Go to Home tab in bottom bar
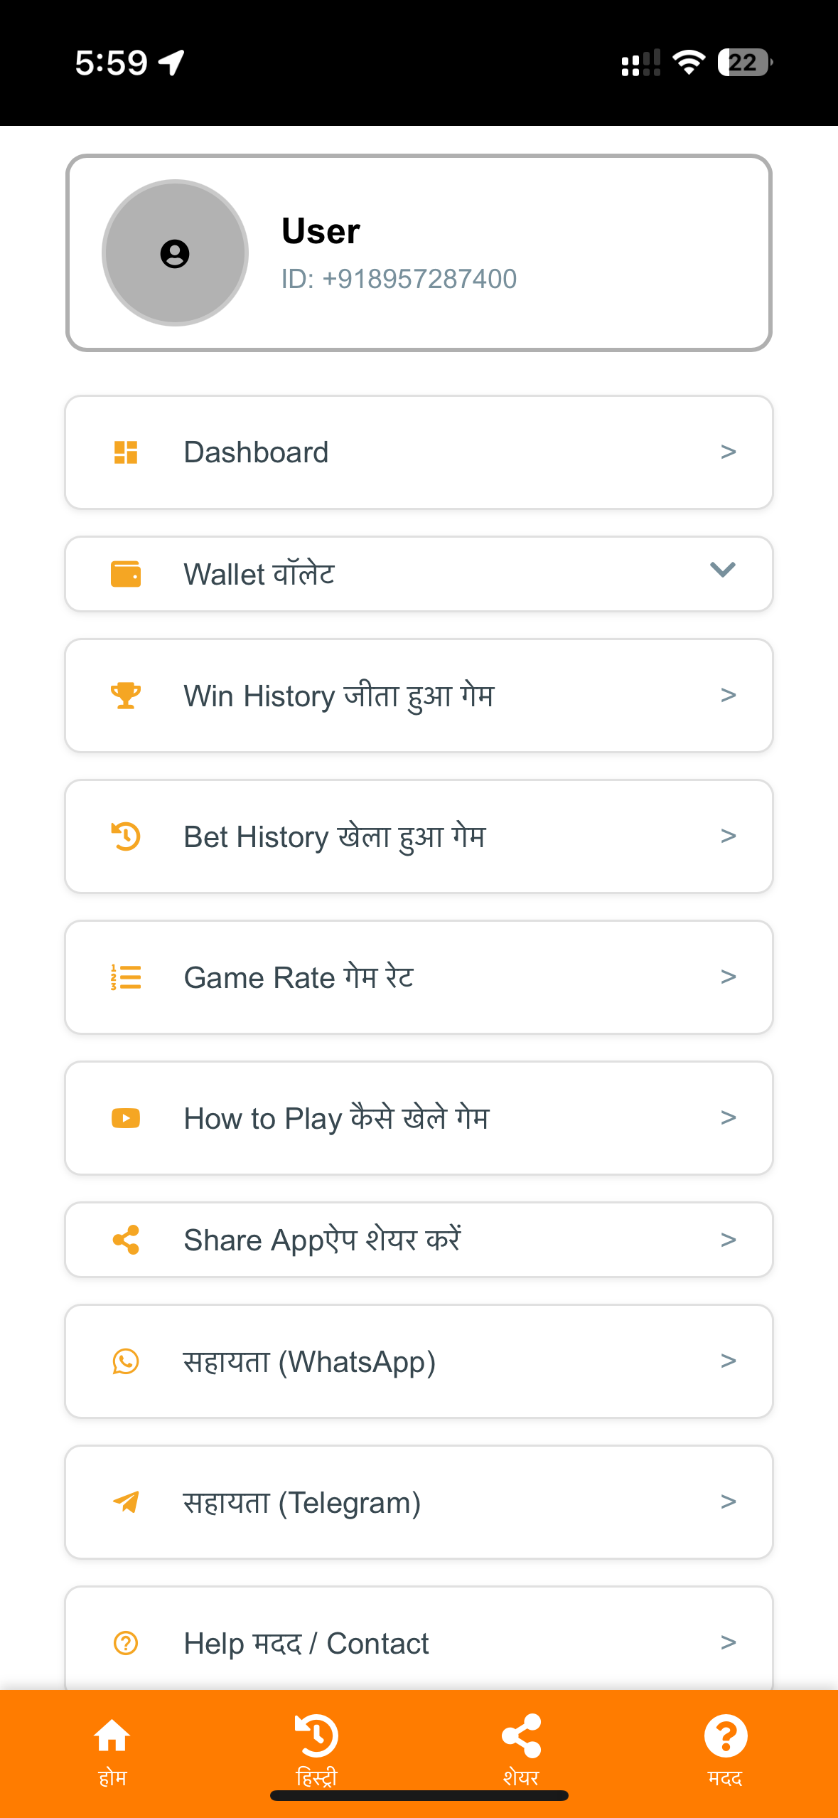This screenshot has height=1818, width=838. pyautogui.click(x=112, y=1750)
